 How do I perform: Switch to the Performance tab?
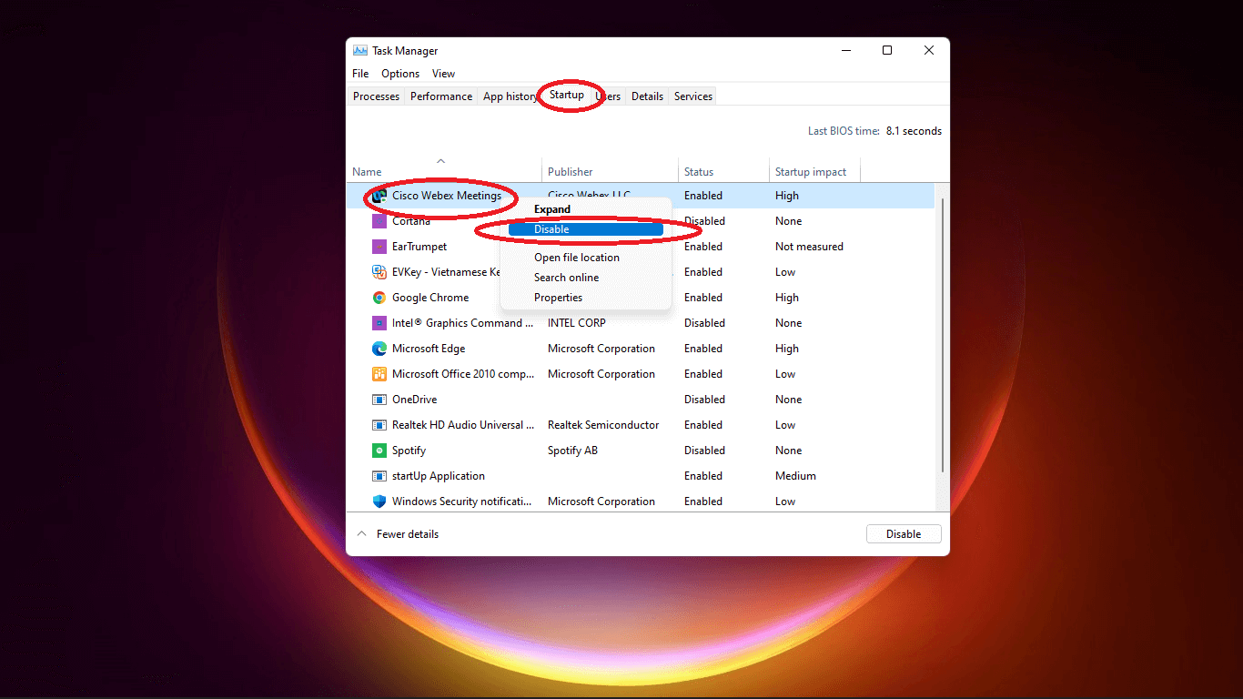coord(441,96)
